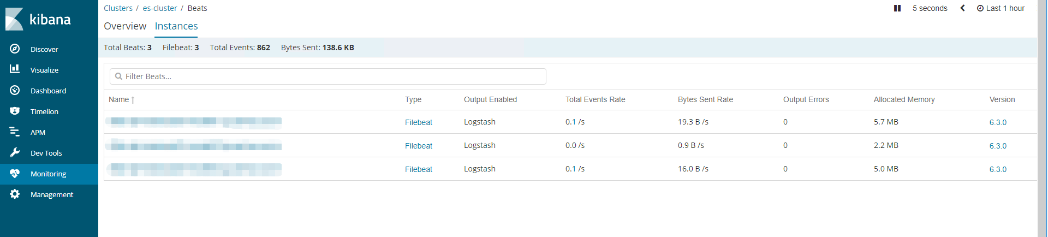Go to Visualize in sidebar
The image size is (1048, 237).
pyautogui.click(x=44, y=70)
